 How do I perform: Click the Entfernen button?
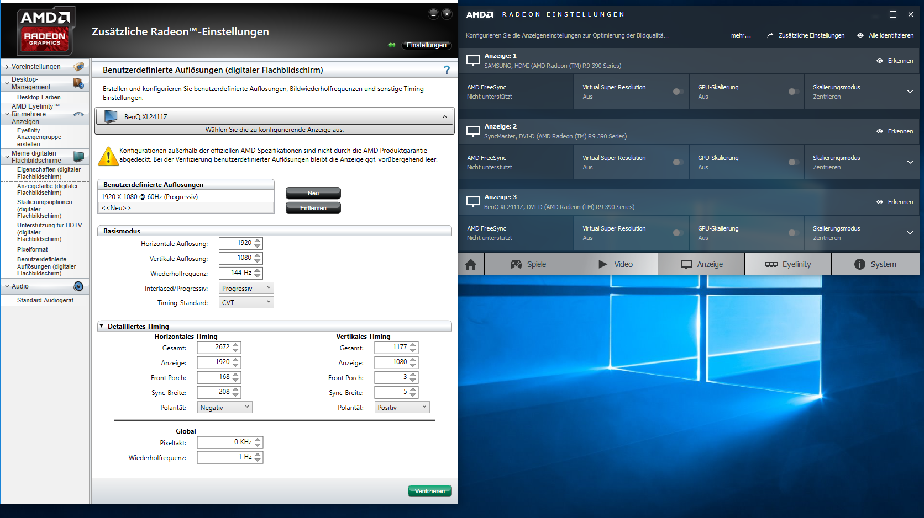(313, 208)
